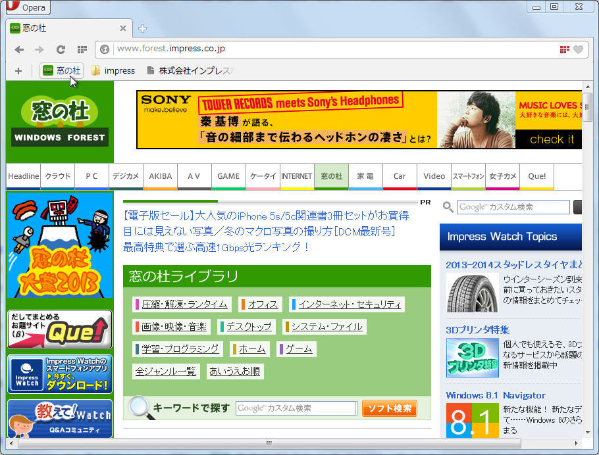Click the magnifier icon beside the Google search box
The width and height of the screenshot is (599, 455).
[446, 206]
